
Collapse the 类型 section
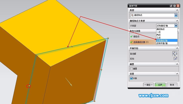[177, 10]
